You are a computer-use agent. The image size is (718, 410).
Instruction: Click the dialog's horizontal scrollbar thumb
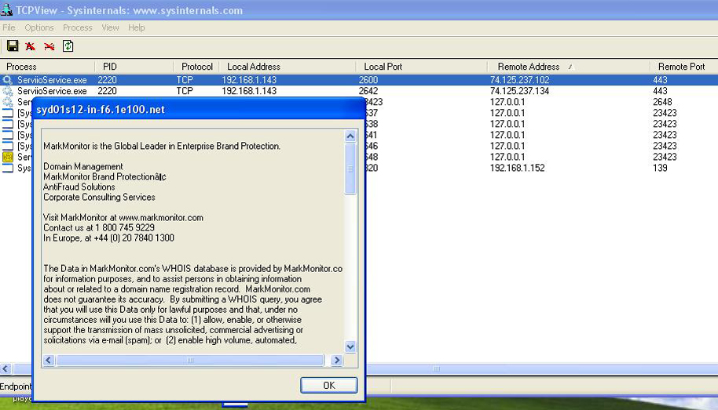point(189,361)
